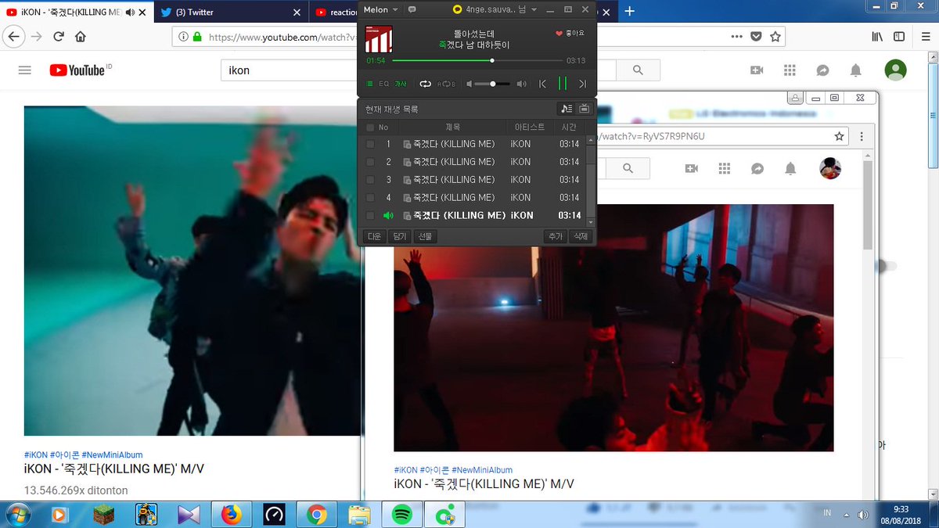
Task: Click the 선물 gift button
Action: click(x=425, y=236)
